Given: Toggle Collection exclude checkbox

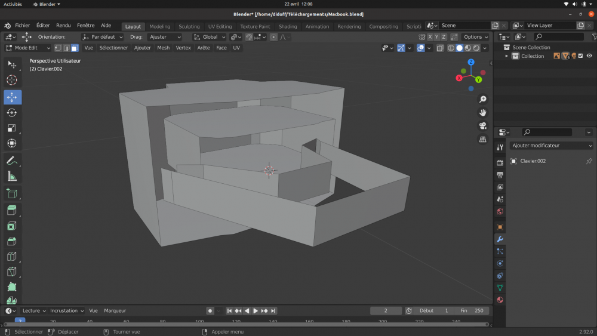Looking at the screenshot, I should [x=581, y=56].
